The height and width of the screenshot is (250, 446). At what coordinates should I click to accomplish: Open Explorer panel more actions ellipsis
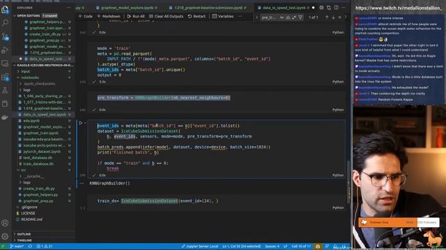[x=68, y=8]
